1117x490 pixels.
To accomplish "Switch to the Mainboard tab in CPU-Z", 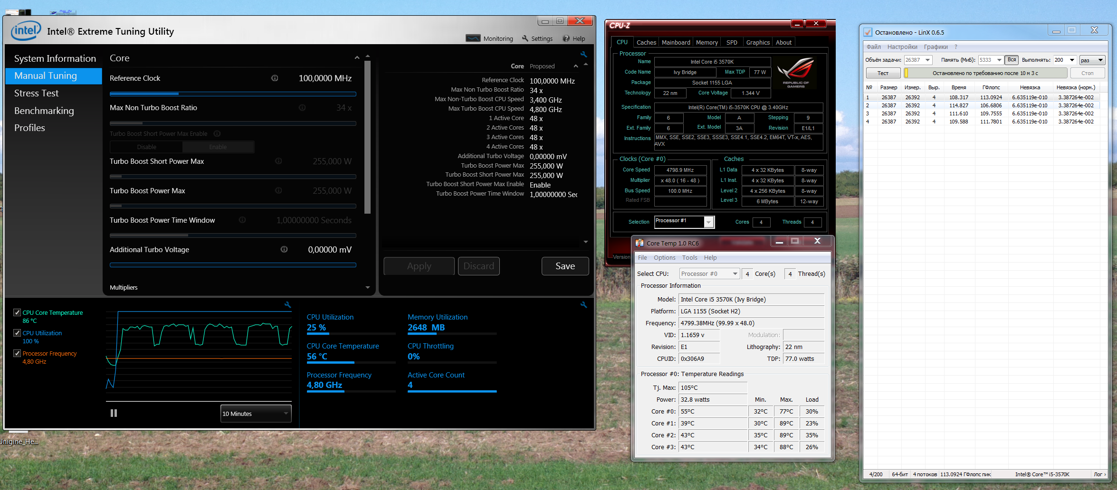I will click(x=676, y=42).
